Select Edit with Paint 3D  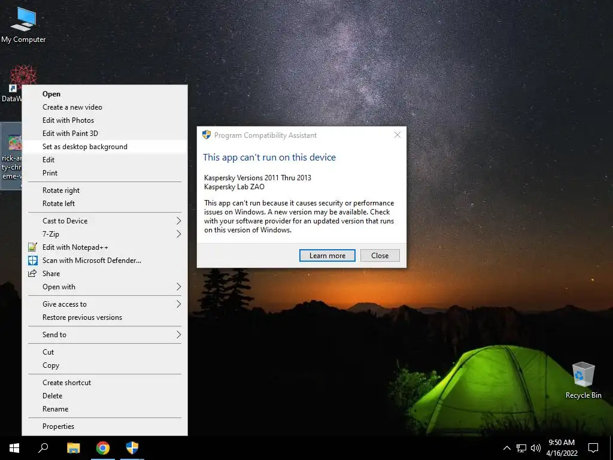[x=105, y=134]
